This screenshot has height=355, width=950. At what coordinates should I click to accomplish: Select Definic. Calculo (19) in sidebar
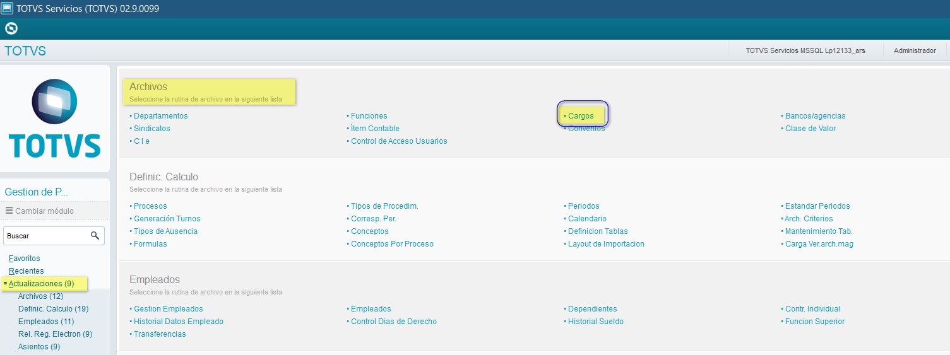[54, 309]
